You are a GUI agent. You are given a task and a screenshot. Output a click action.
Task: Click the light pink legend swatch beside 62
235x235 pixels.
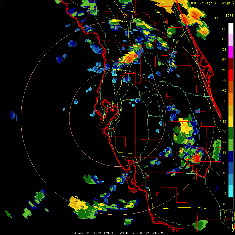231,40
